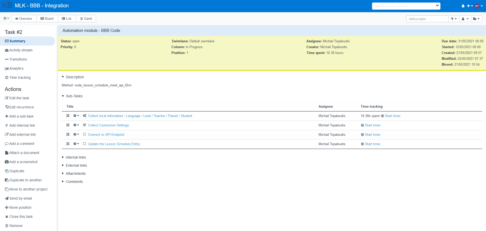Check the Connect to API Endpoint checkbox

pyautogui.click(x=85, y=134)
